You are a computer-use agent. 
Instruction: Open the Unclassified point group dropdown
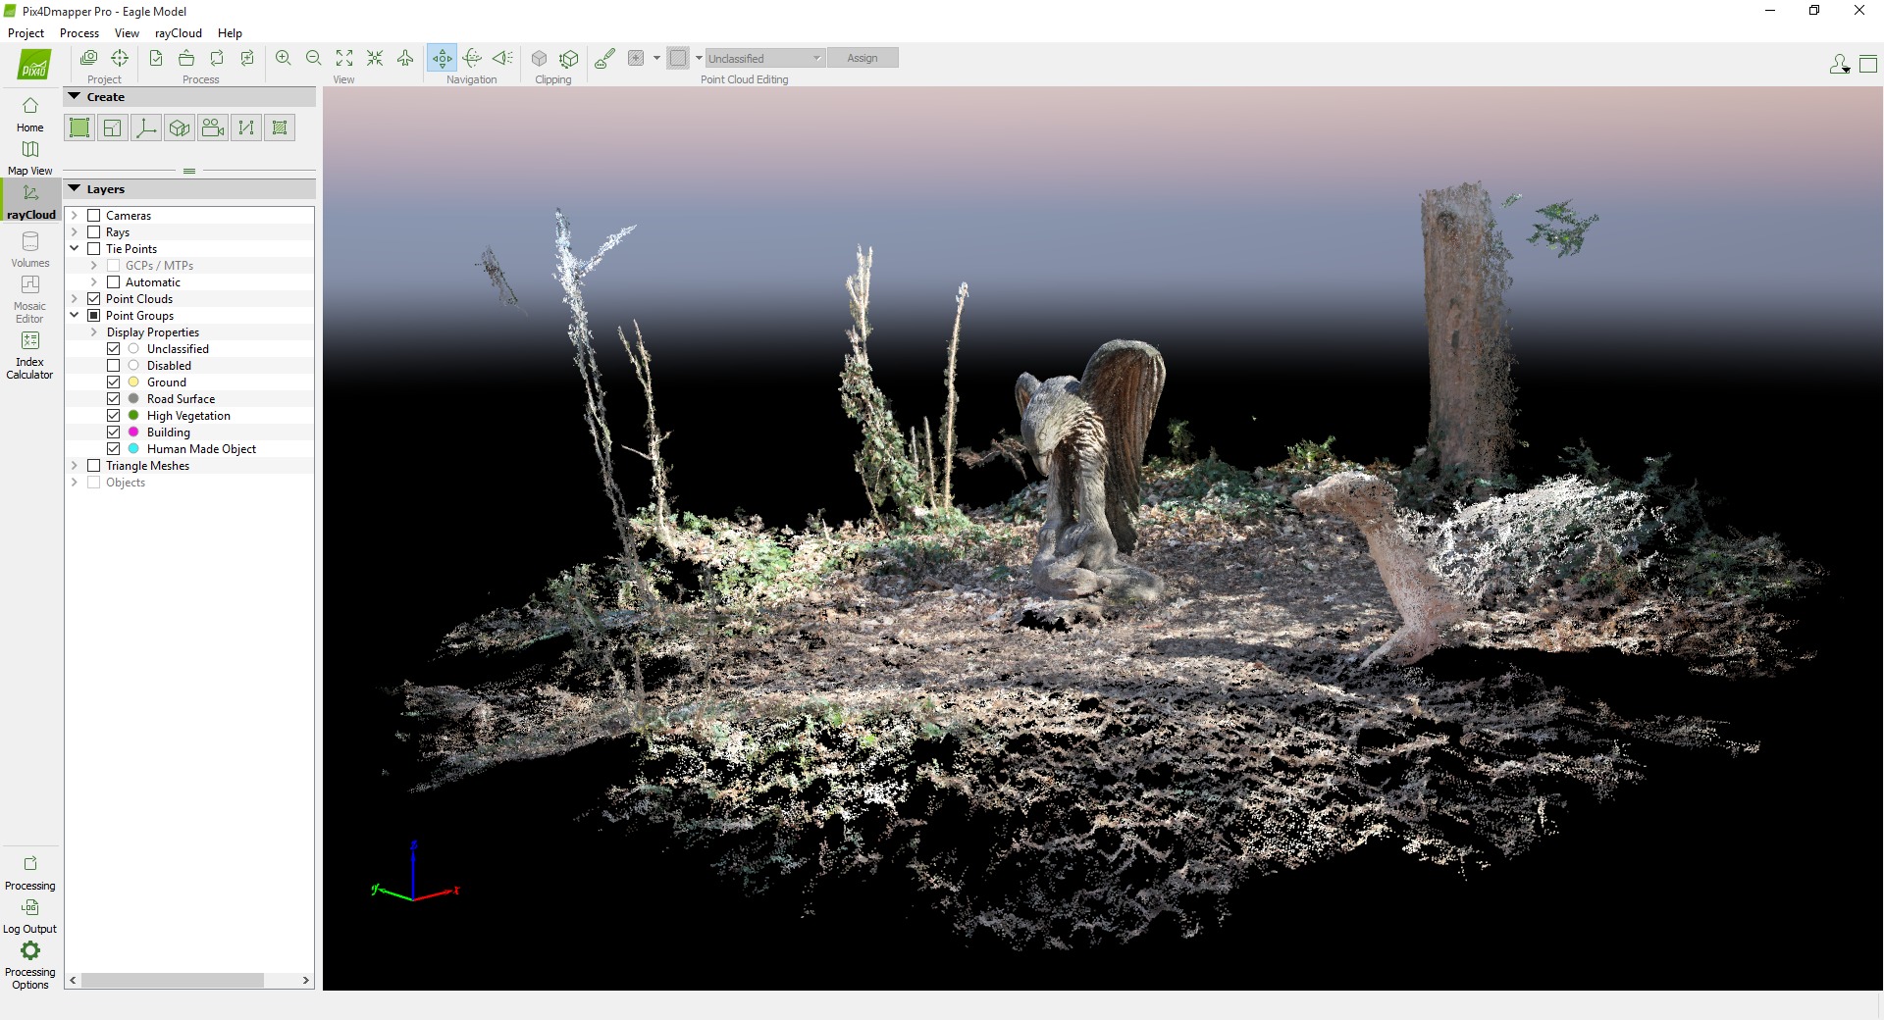tap(764, 58)
